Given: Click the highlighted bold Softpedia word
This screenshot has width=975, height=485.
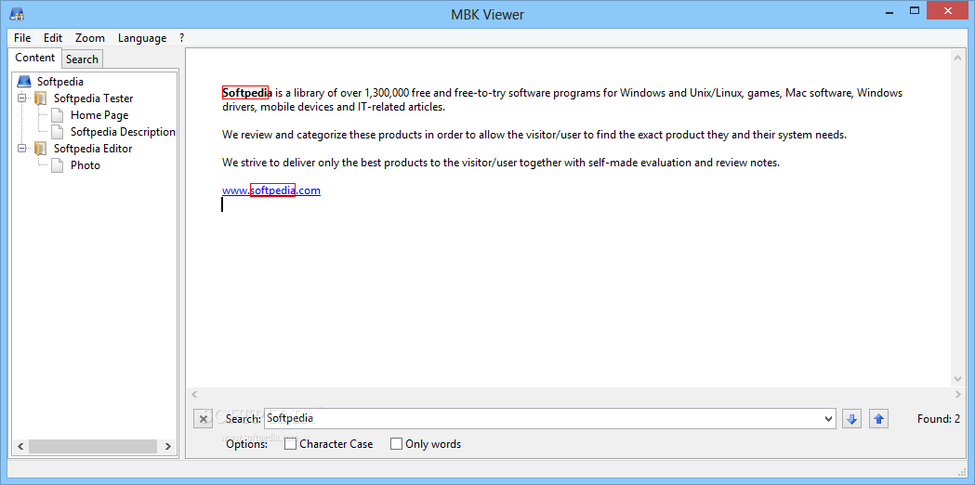Looking at the screenshot, I should tap(247, 93).
